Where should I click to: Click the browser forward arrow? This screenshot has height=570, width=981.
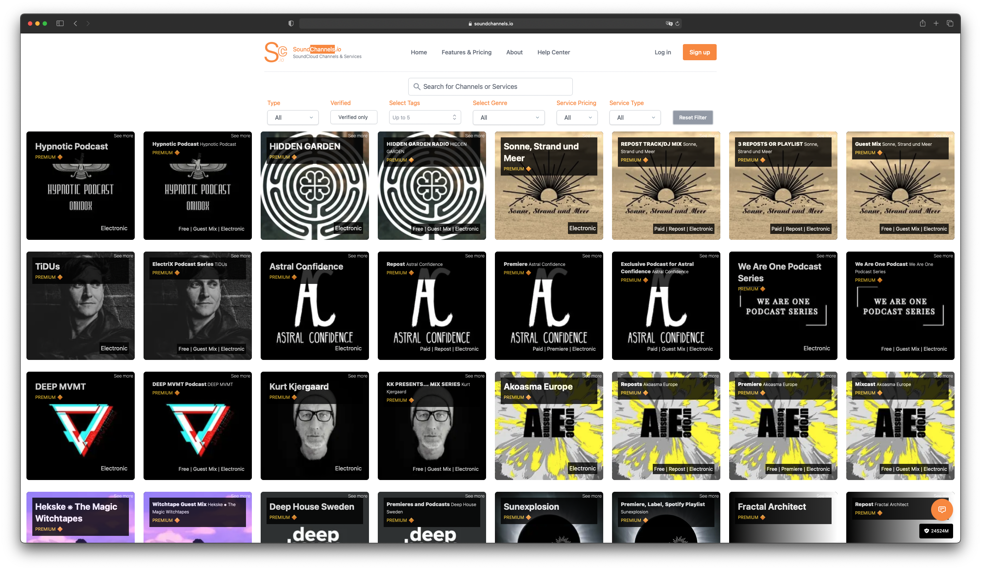[x=88, y=24]
